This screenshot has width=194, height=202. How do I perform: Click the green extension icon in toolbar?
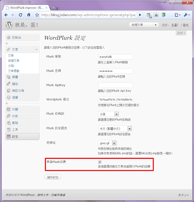[x=163, y=15]
